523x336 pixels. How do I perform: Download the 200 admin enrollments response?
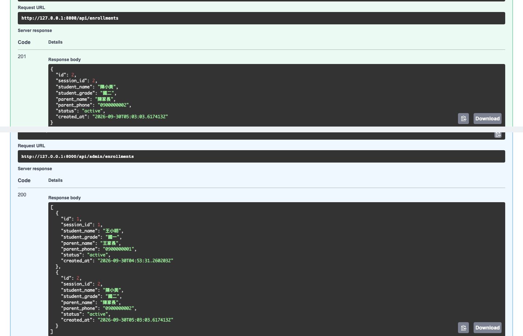[x=487, y=328]
